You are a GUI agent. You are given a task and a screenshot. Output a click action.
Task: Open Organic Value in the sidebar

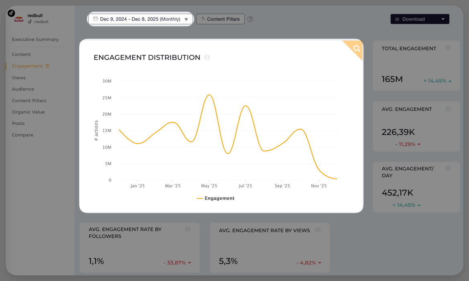pos(28,112)
